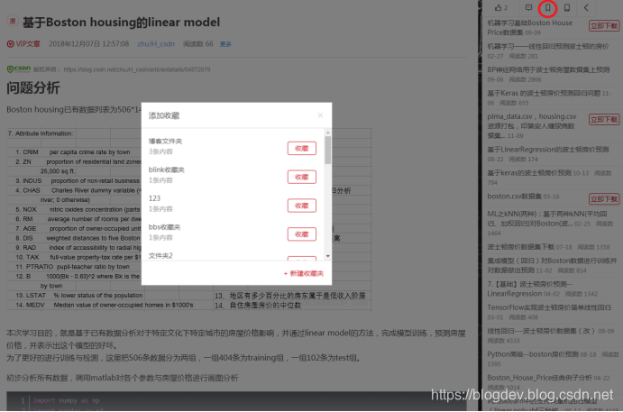Click the CSDN copyright logo
Image resolution: width=623 pixels, height=412 pixels.
[x=19, y=69]
